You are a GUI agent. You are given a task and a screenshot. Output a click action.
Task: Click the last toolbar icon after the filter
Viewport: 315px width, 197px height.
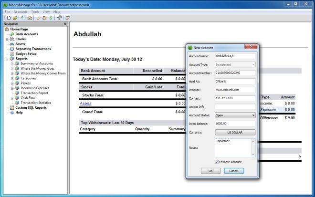(68, 18)
